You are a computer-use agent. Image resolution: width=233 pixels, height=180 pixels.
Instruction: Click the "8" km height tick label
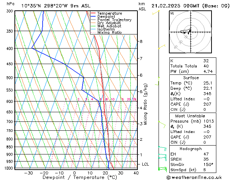click(141, 41)
